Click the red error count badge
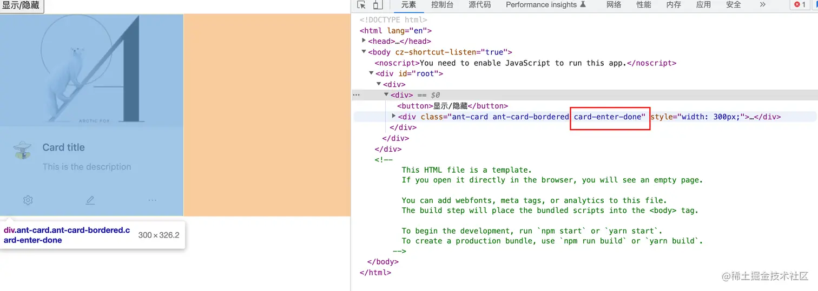 (800, 5)
